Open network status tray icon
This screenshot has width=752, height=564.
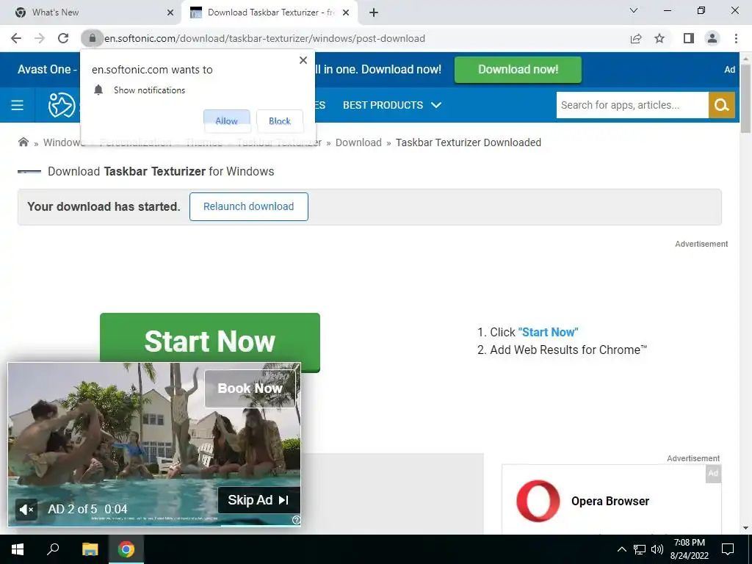(640, 549)
